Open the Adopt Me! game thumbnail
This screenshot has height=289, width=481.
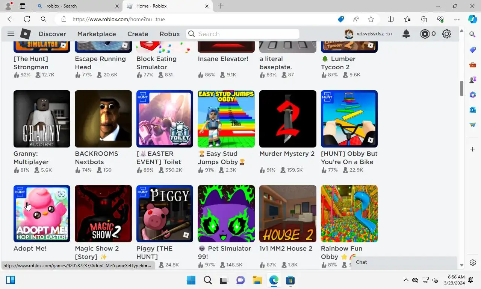tap(42, 214)
